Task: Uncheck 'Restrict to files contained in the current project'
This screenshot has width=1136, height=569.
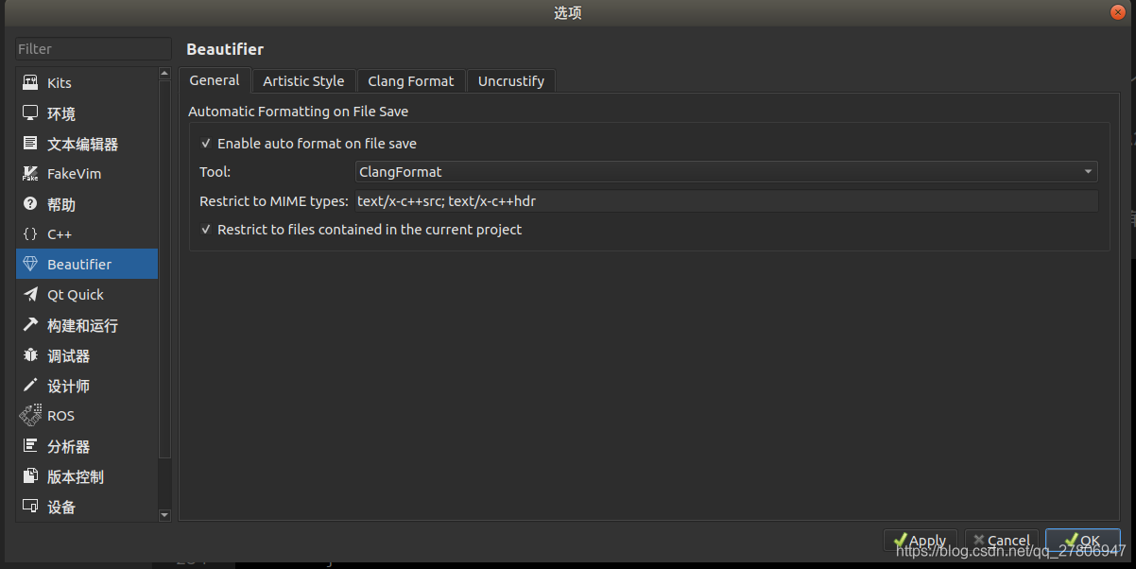Action: point(206,229)
